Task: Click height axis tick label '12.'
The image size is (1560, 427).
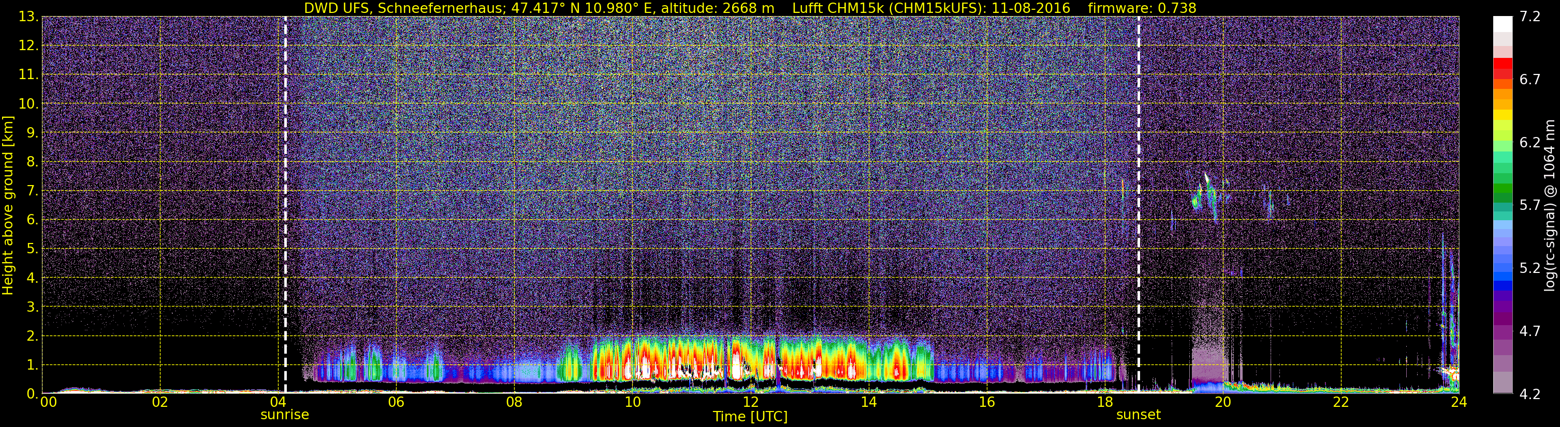Action: 28,45
